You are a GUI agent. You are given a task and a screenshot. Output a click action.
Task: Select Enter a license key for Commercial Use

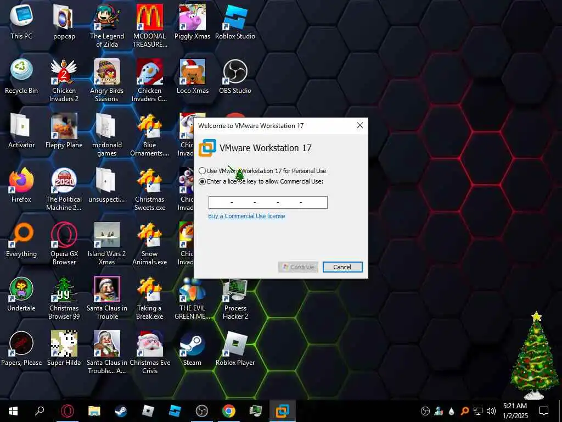203,181
